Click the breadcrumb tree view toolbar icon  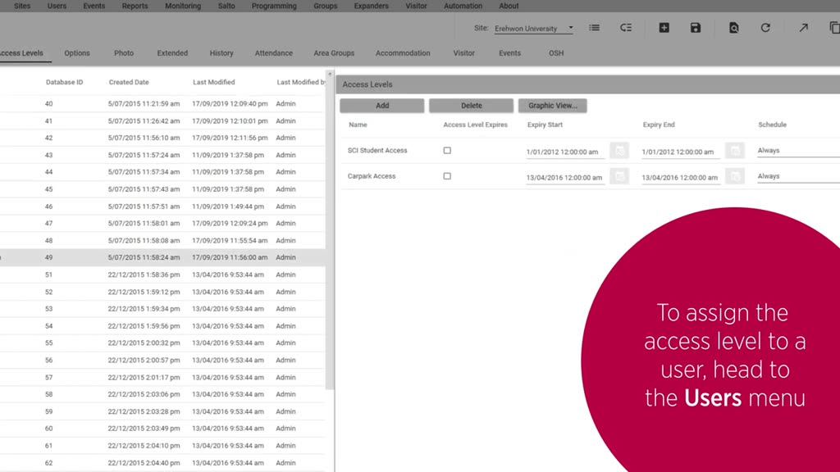(626, 27)
